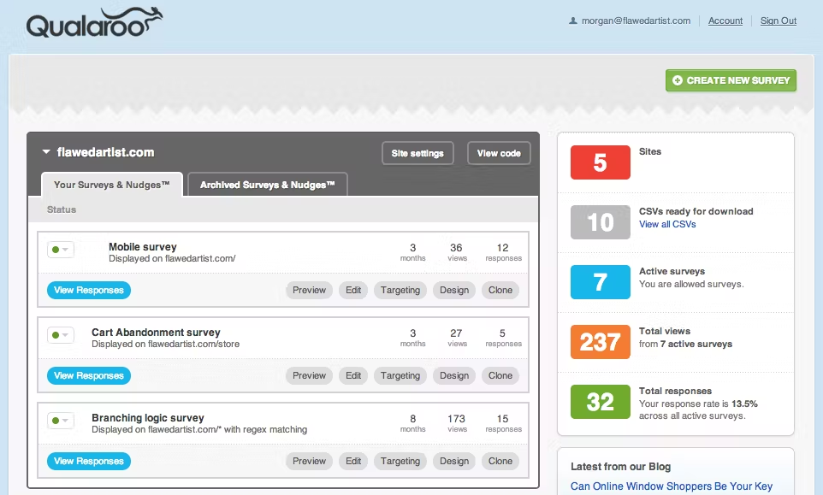Screen dimensions: 823x495
Task: Clone the Branching logic survey
Action: [500, 462]
